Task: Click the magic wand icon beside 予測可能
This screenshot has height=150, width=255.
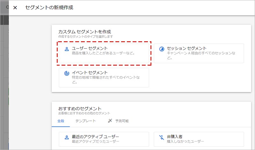Action: pyautogui.click(x=110, y=121)
